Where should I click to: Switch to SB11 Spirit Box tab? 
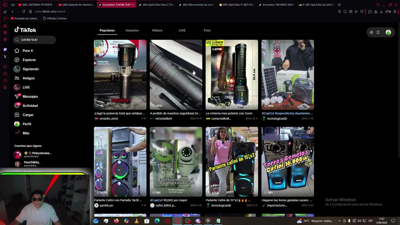[237, 5]
